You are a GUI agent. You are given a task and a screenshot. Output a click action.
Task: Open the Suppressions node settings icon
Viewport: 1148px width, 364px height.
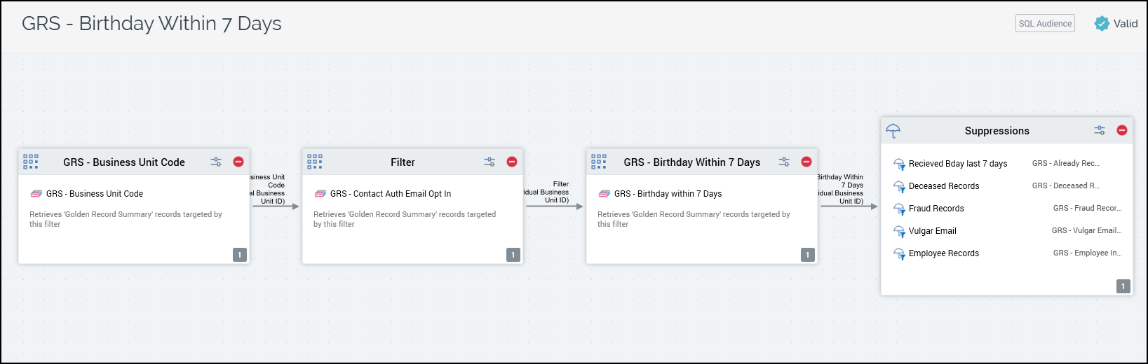pyautogui.click(x=1100, y=130)
